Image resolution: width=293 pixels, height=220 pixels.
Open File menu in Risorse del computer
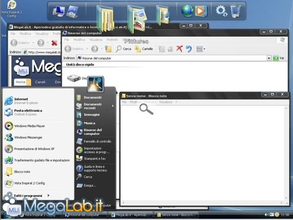click(67, 40)
